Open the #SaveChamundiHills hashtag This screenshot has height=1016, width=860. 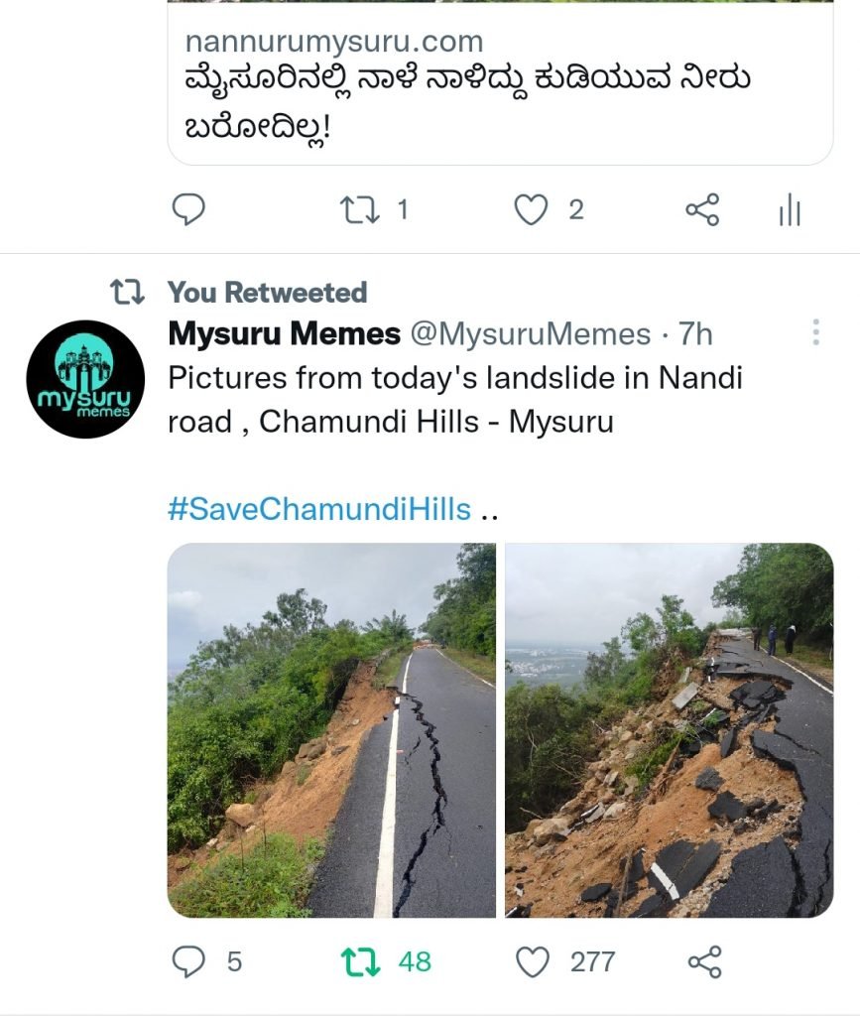(x=318, y=510)
